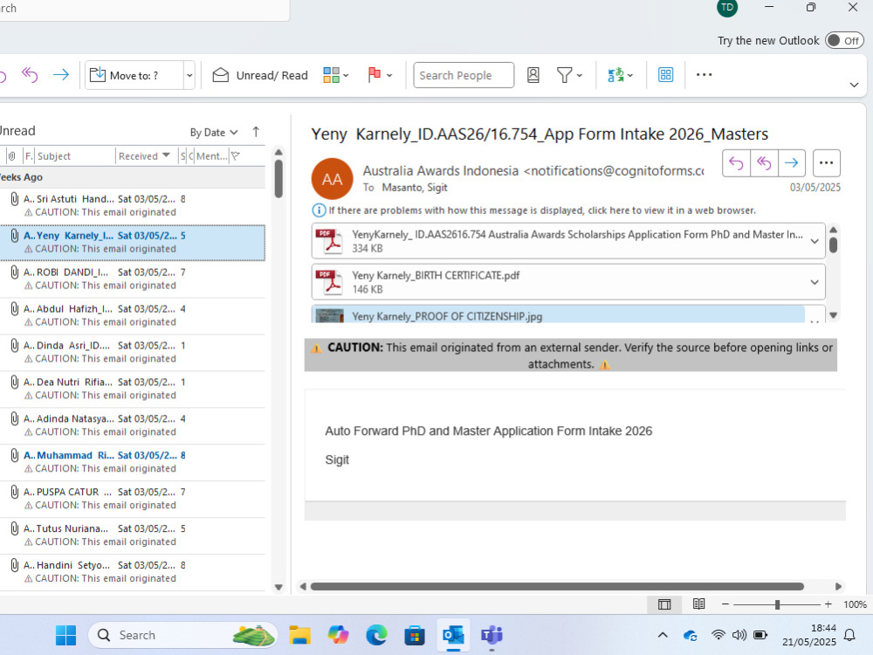The image size is (873, 655).
Task: Open the Translate icon menu
Action: pos(620,74)
